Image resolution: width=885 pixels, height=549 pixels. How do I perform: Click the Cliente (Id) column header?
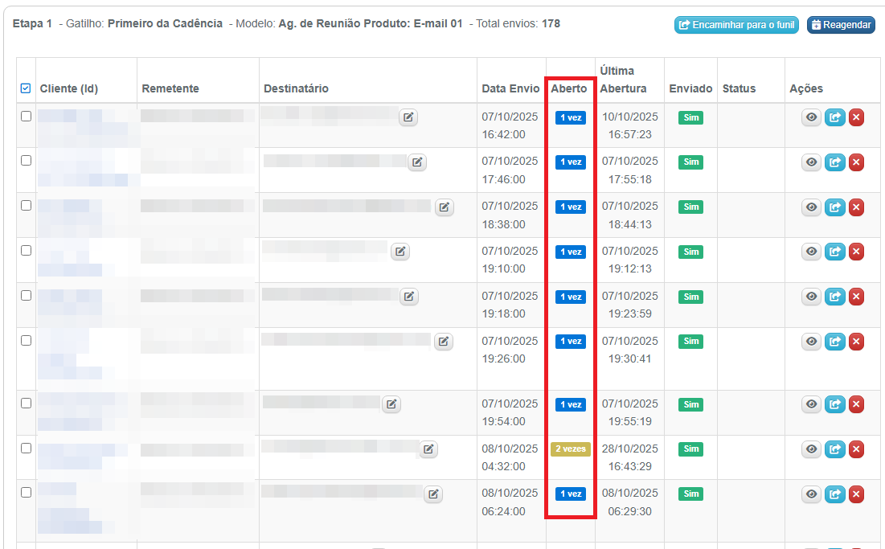pyautogui.click(x=68, y=88)
